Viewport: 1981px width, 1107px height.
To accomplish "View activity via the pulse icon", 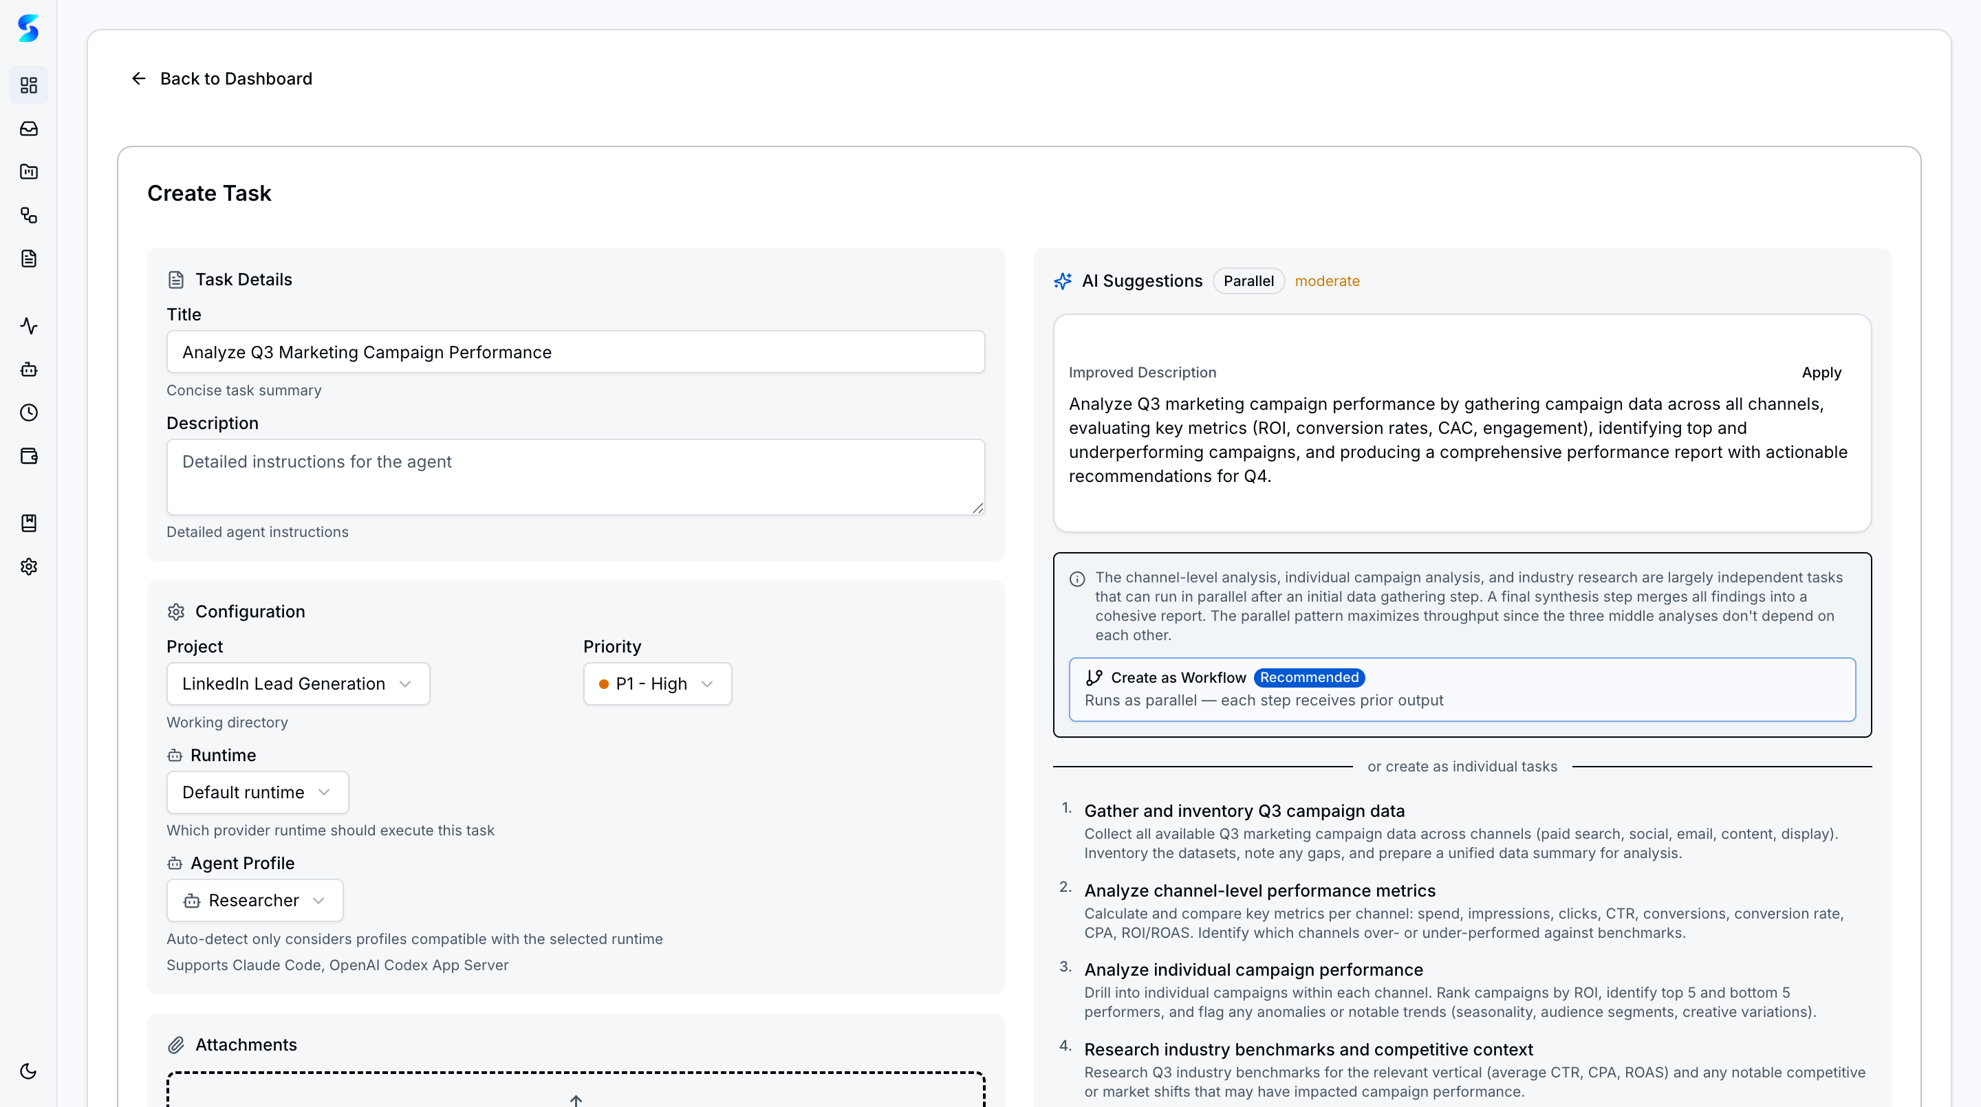I will tap(28, 326).
